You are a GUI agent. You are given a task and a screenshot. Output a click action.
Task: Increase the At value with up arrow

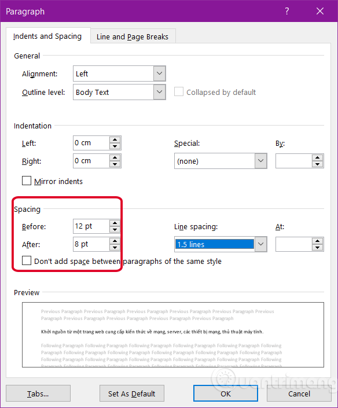tap(317, 241)
